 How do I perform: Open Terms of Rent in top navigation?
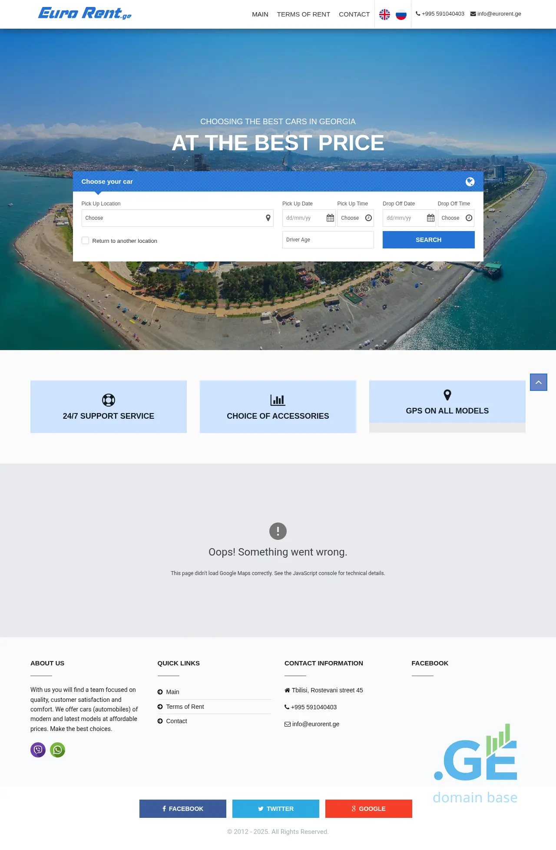(303, 14)
